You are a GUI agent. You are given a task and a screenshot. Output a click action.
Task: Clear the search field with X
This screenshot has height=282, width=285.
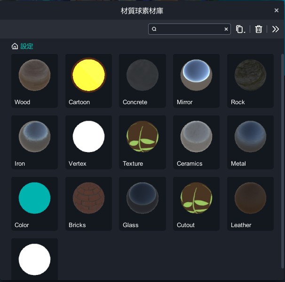(226, 29)
